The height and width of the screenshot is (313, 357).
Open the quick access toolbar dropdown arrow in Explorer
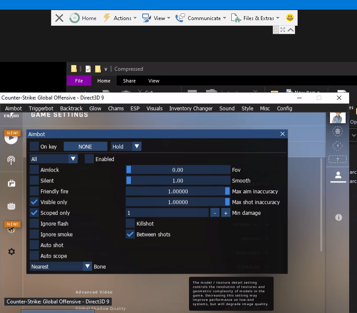coord(106,69)
